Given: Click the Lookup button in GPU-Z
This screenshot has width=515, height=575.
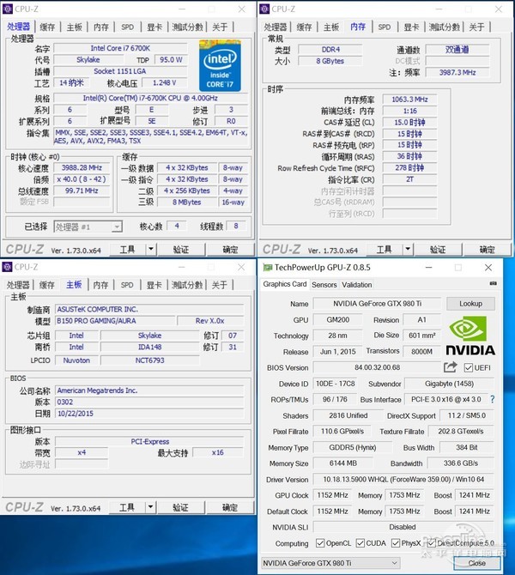Looking at the screenshot, I should pyautogui.click(x=471, y=304).
